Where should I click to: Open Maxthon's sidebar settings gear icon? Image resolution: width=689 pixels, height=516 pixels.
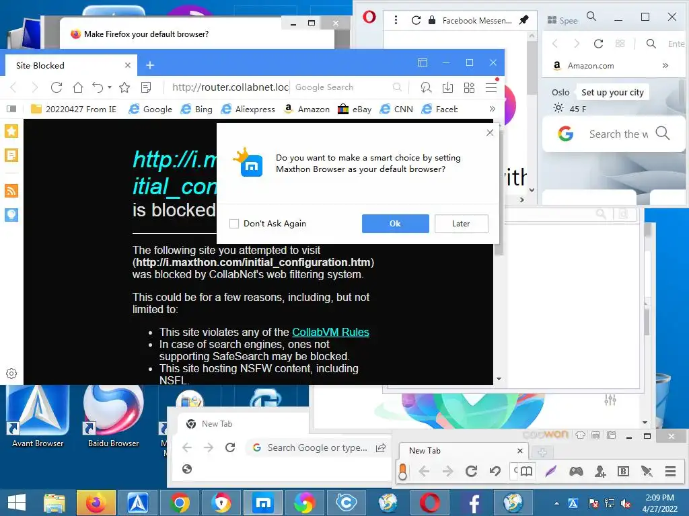click(11, 374)
